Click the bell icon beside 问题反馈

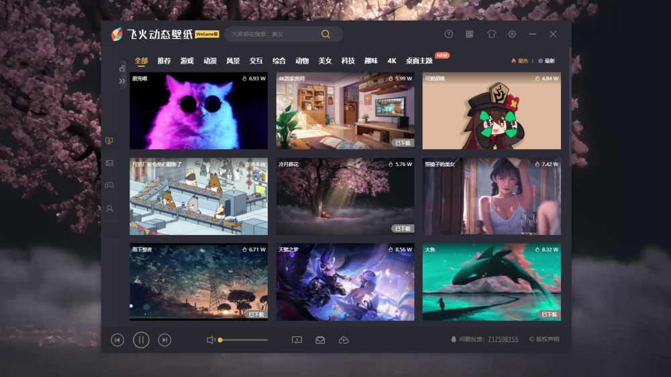[454, 339]
